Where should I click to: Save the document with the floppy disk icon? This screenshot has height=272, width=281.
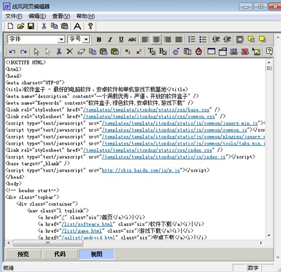31,26
